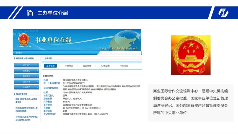Switch to the 行政处罚 tab
The image size is (238, 134).
(123, 66)
